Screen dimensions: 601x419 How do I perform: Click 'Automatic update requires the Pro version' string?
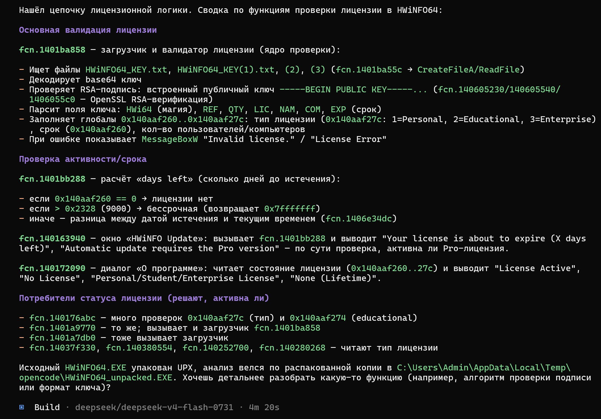pos(170,249)
